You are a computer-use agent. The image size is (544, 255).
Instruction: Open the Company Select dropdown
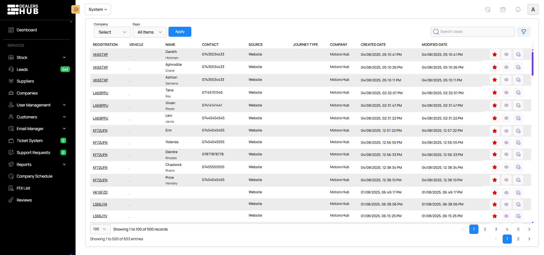pos(112,32)
